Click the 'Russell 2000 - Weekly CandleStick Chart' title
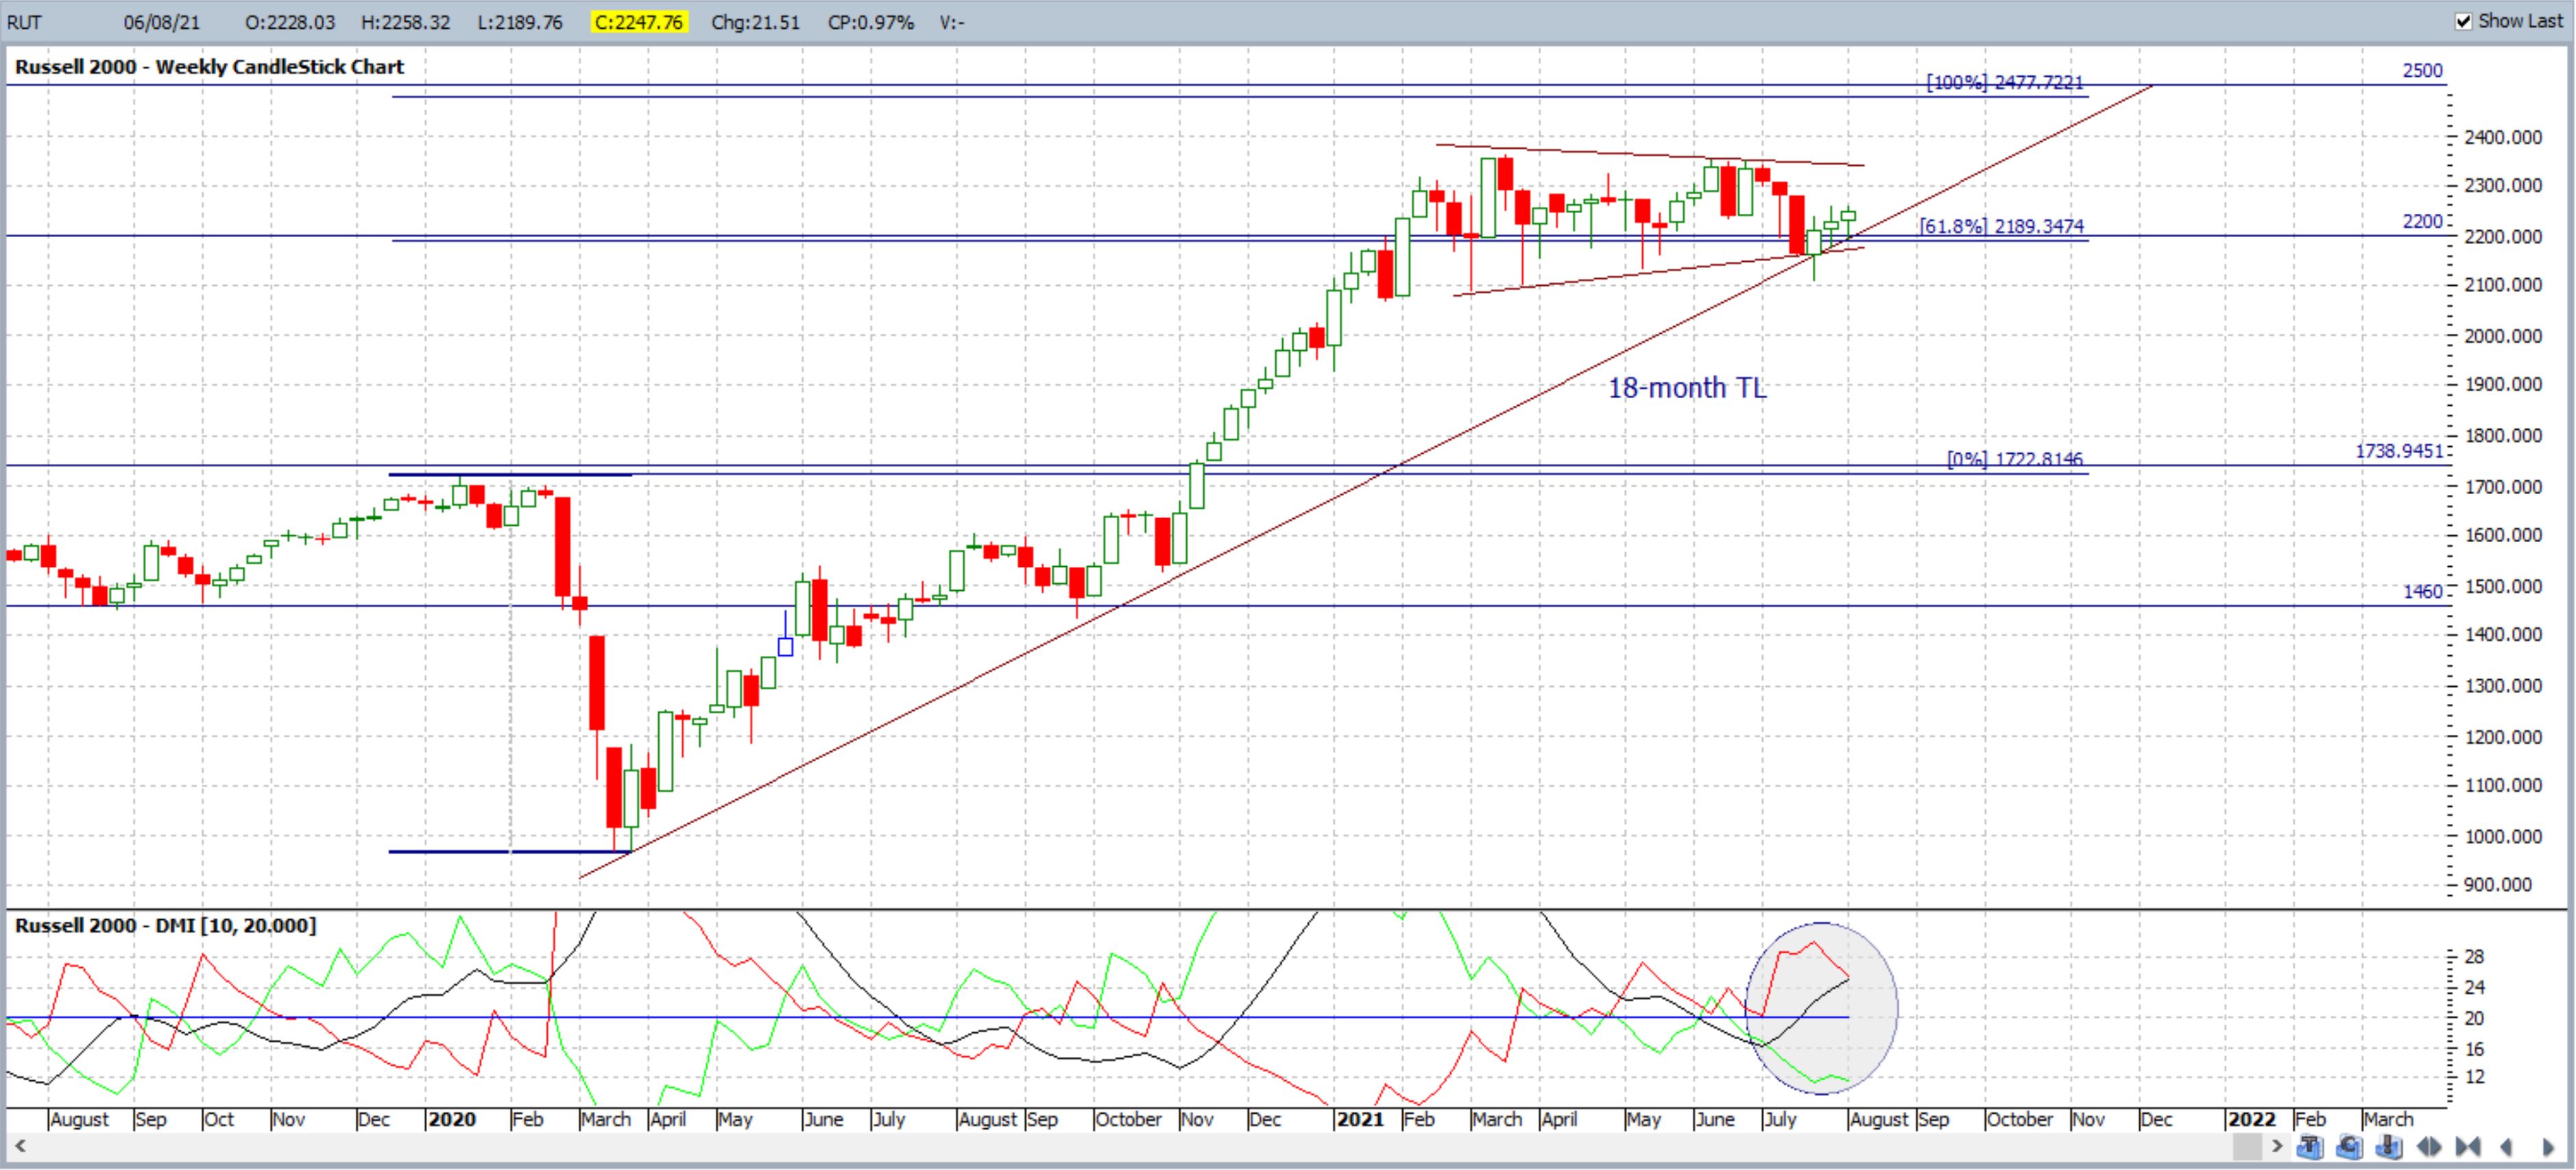 point(209,67)
